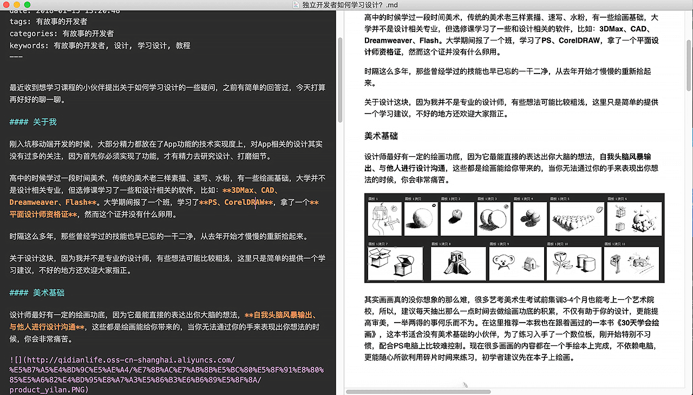Click the green full-screen window button
This screenshot has width=693, height=395.
click(x=28, y=5)
